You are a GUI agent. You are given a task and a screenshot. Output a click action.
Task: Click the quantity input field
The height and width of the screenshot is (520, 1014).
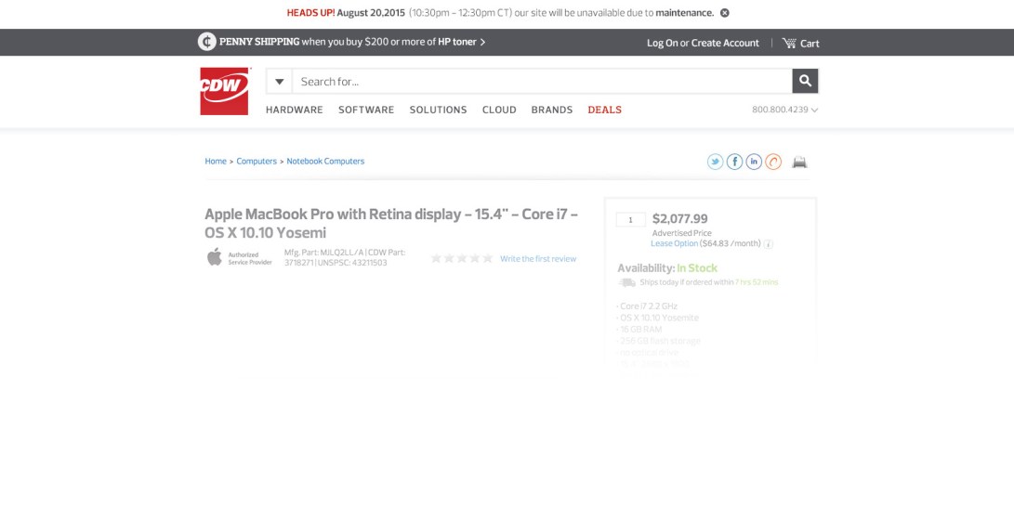click(x=630, y=220)
